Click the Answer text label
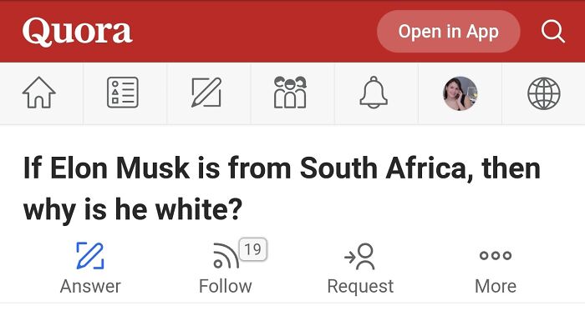This screenshot has width=585, height=316. [90, 286]
